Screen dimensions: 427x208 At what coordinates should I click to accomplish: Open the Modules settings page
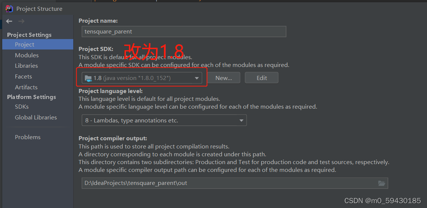[x=27, y=55]
